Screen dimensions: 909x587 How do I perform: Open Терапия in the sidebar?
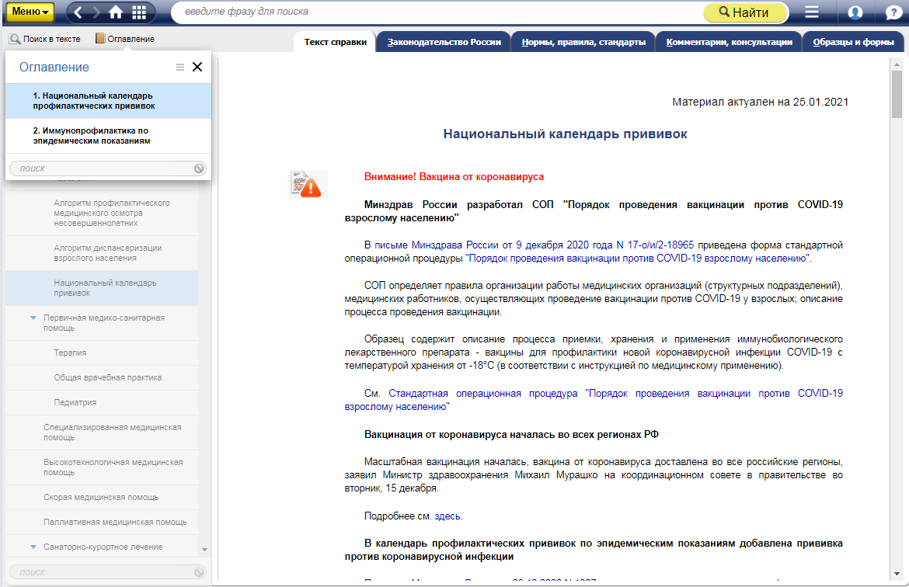[x=102, y=353]
